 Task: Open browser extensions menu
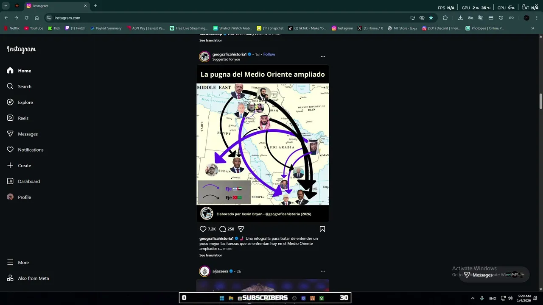445,18
